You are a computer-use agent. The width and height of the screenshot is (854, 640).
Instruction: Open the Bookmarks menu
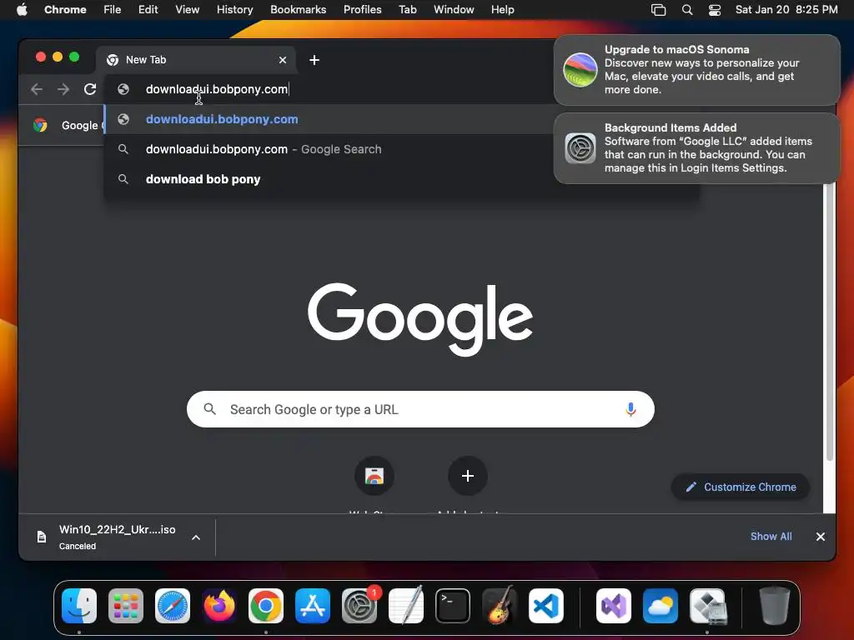tap(298, 9)
